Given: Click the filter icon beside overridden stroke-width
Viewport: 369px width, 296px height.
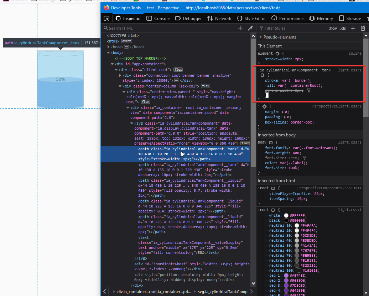Looking at the screenshot, I should click(x=309, y=91).
